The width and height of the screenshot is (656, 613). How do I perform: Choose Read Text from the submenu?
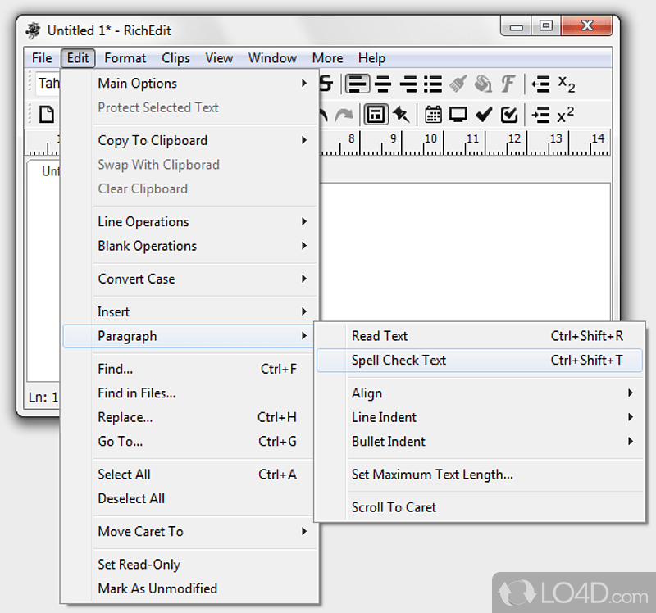tap(480, 336)
